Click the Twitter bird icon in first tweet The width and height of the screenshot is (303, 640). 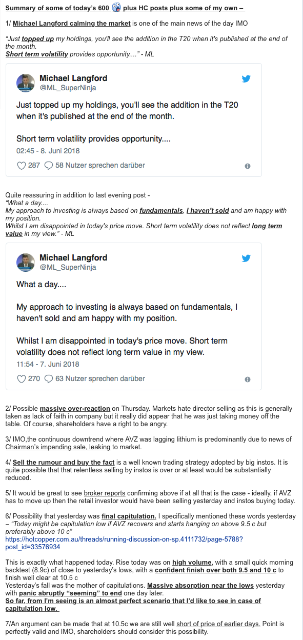(x=246, y=79)
